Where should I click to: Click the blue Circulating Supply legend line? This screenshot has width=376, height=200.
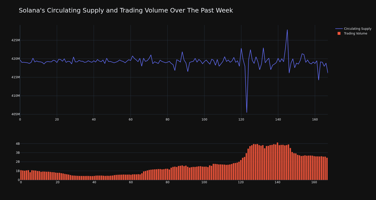339,29
